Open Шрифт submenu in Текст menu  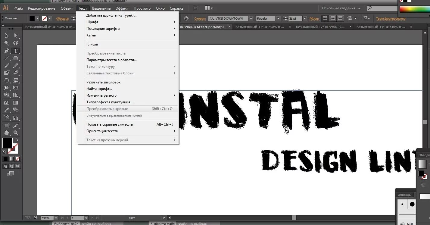[127, 22]
